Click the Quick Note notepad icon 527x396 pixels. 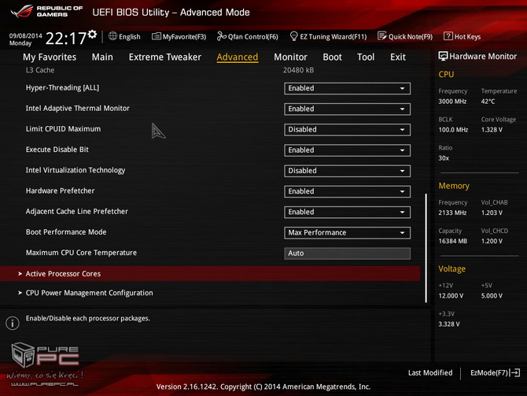381,36
